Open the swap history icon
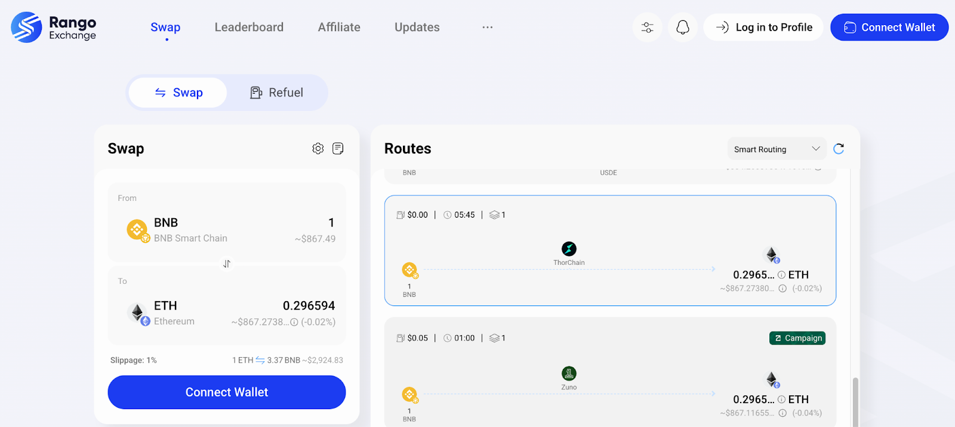The width and height of the screenshot is (955, 427). [338, 148]
